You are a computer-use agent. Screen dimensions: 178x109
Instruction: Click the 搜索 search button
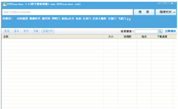[x=144, y=12]
